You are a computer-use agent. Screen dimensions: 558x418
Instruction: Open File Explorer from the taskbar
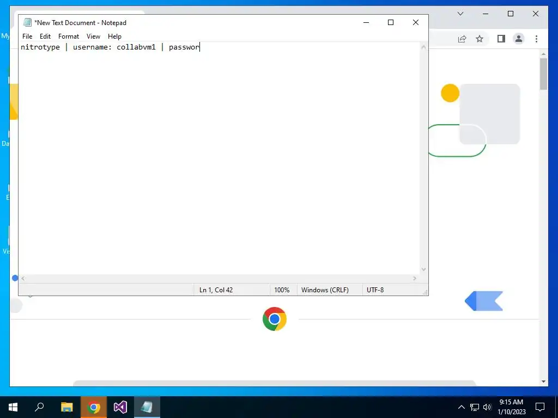tap(66, 407)
